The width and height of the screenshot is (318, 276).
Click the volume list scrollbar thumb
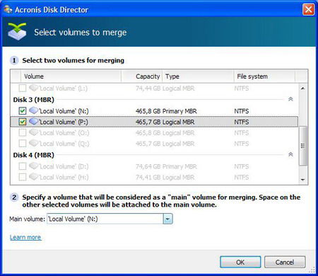303,146
